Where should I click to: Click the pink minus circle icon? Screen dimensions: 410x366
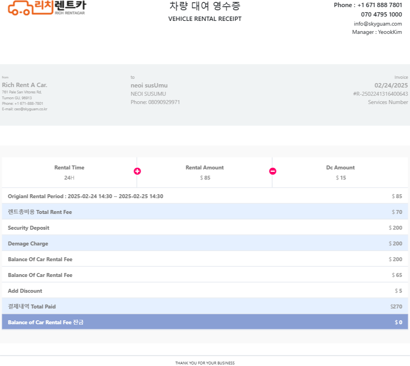tap(273, 171)
